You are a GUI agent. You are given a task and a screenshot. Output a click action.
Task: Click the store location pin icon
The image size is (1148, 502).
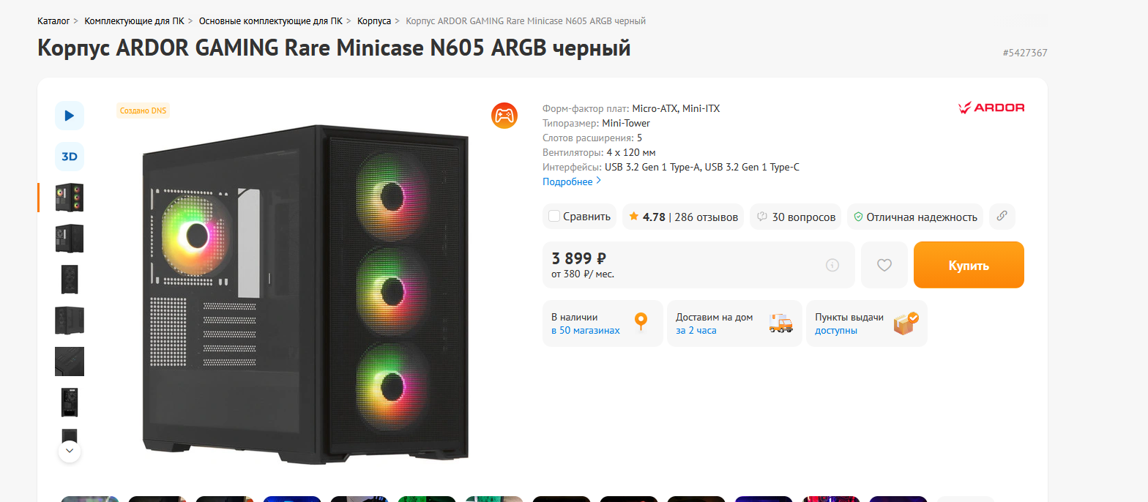(x=641, y=322)
